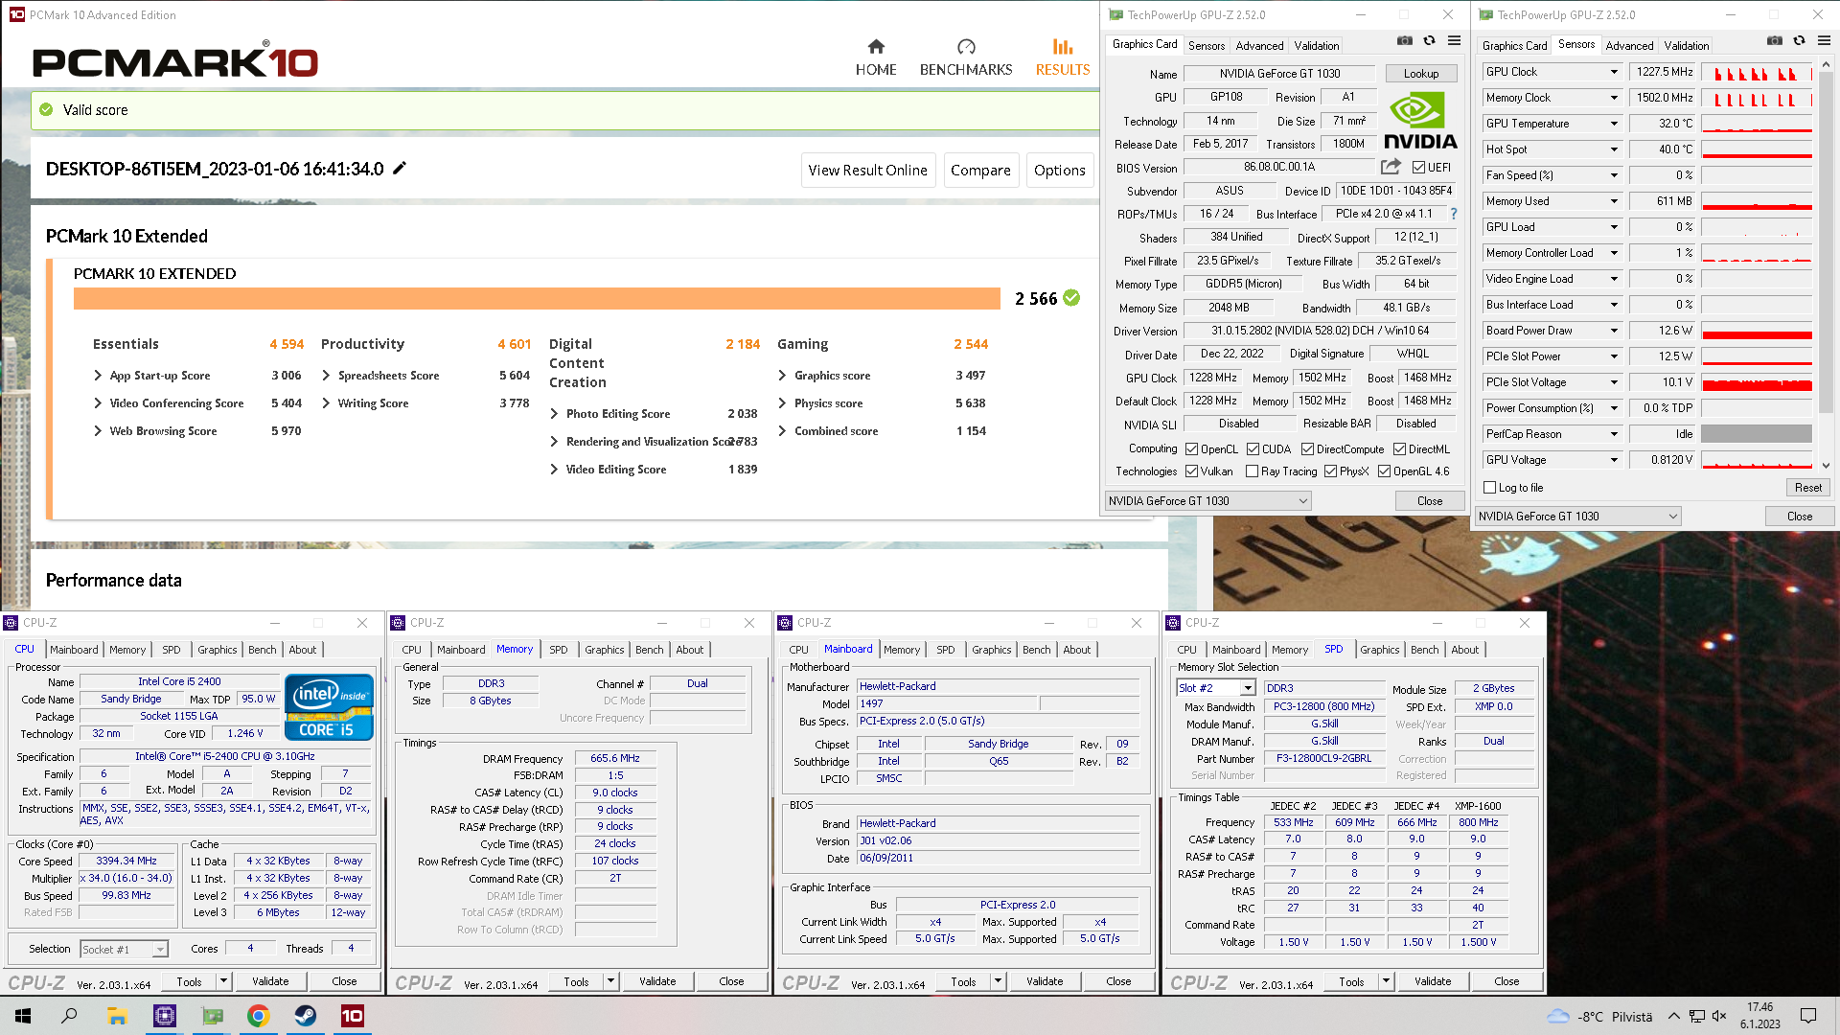Click Intel Core i5 logo in CPU-Z

coord(329,707)
